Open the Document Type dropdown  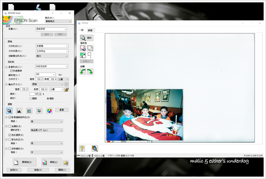52,46
